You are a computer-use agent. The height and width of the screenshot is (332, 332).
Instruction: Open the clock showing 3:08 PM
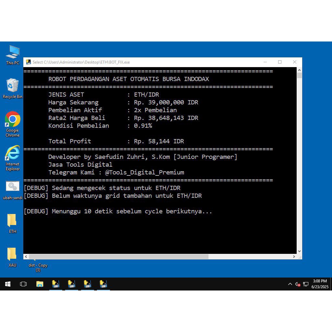[x=320, y=284]
